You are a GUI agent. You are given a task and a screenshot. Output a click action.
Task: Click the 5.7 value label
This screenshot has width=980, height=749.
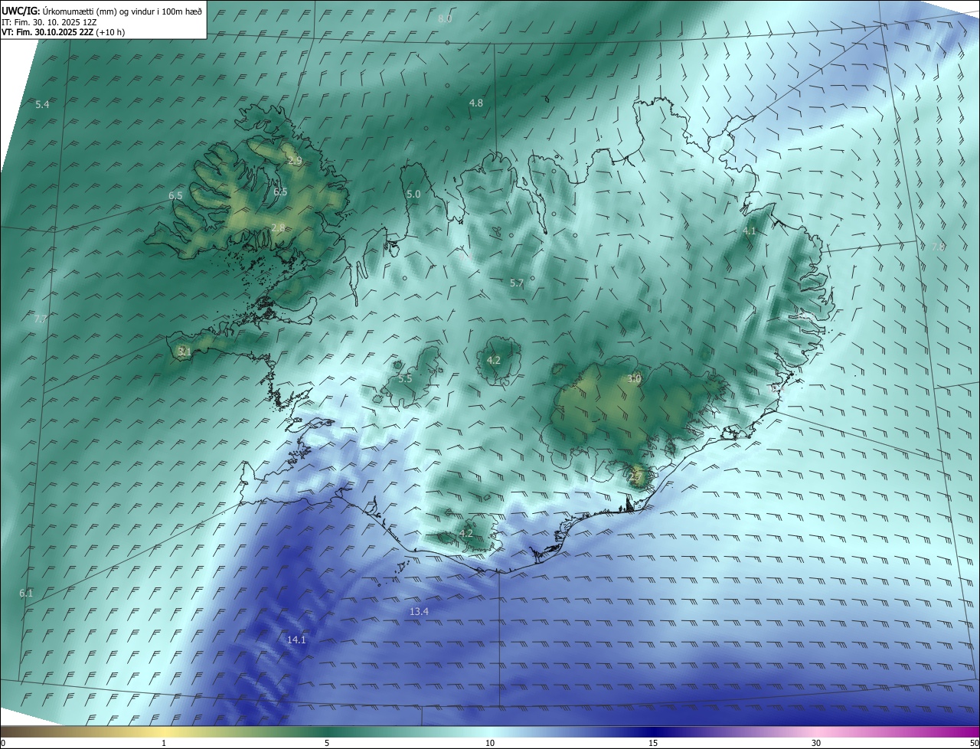click(517, 283)
